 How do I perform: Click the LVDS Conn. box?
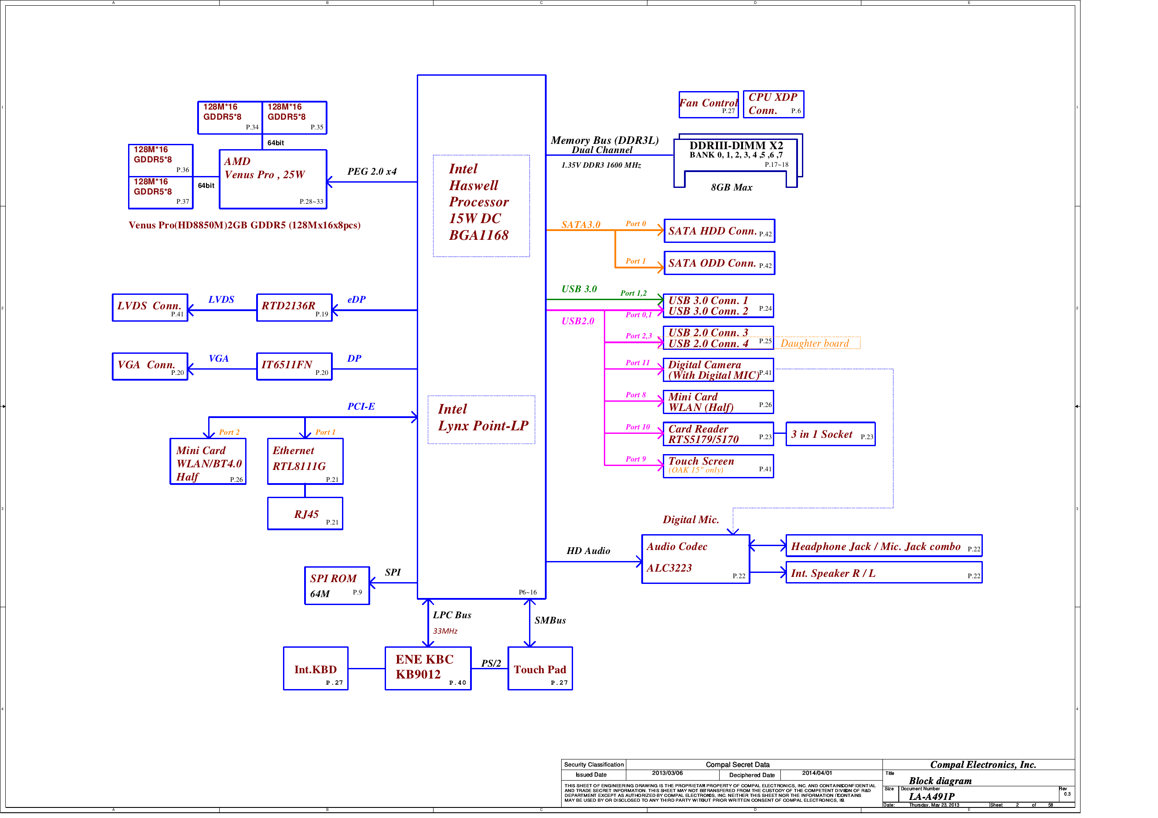tap(150, 307)
